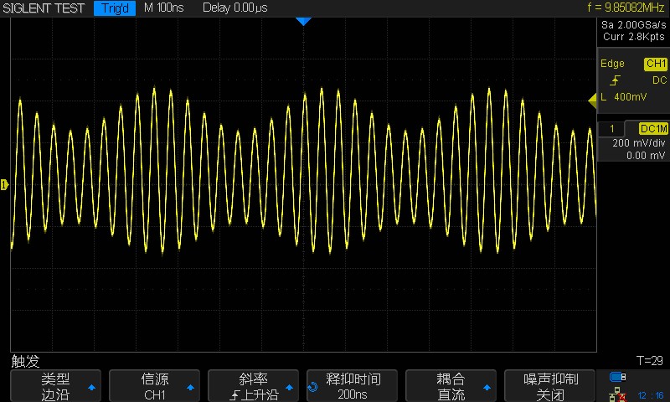
Task: Toggle the DC1M coupling badge
Action: click(653, 128)
